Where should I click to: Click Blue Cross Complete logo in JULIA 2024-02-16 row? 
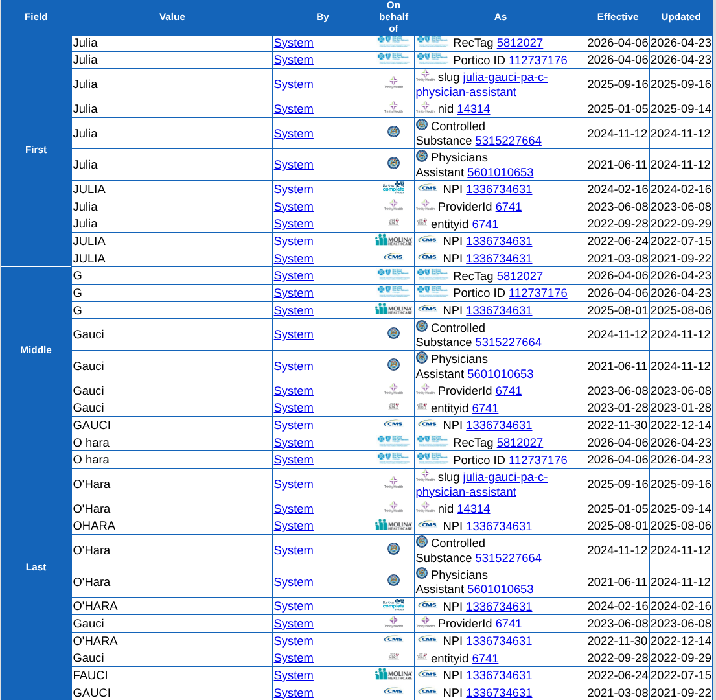click(393, 188)
